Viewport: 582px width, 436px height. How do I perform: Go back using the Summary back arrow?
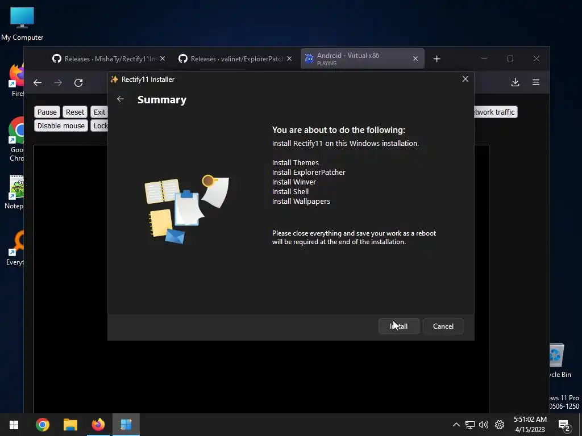coord(120,99)
